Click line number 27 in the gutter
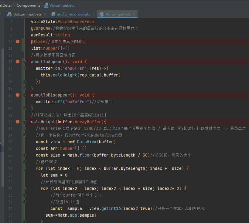 tap(11, 155)
